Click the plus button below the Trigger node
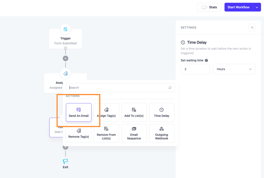The image size is (264, 178). coord(65,58)
